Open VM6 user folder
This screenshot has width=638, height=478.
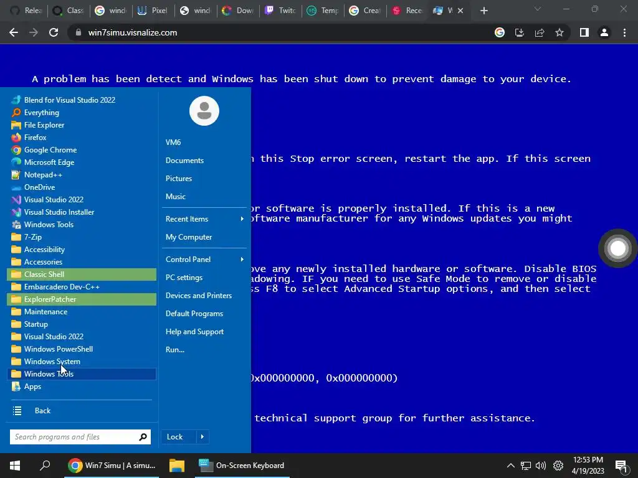tap(204, 143)
